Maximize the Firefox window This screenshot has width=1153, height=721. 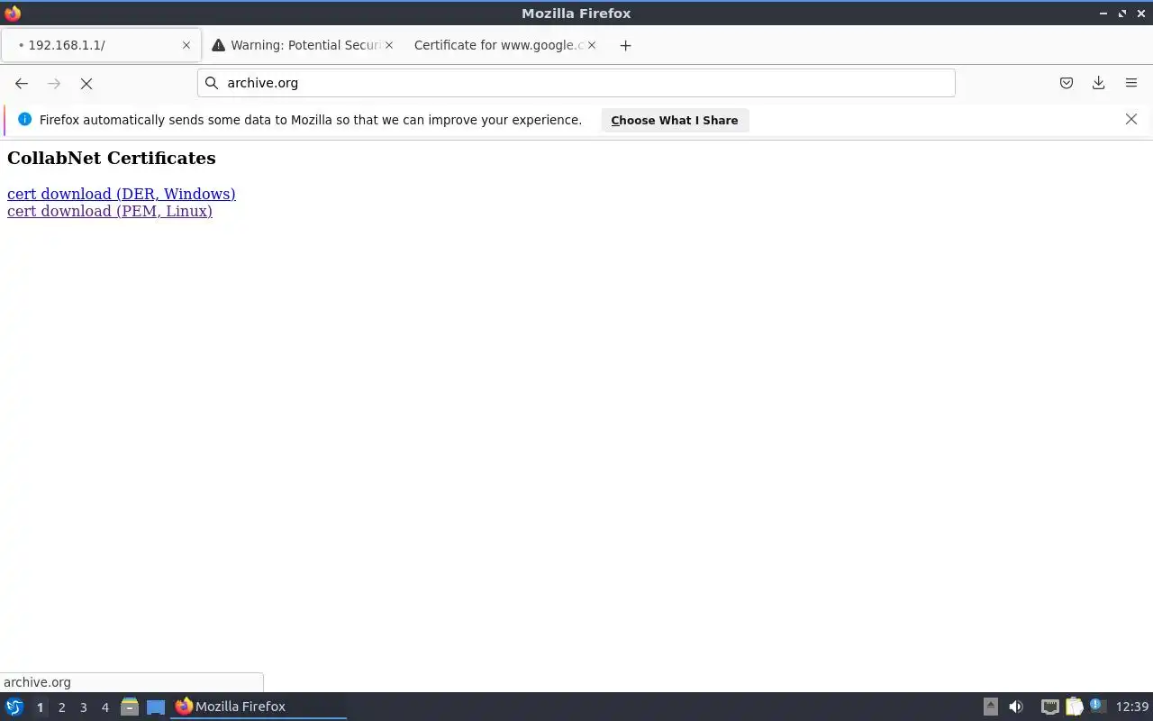[x=1122, y=14]
